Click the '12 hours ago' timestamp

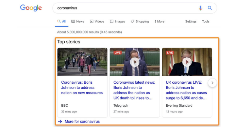click(174, 111)
